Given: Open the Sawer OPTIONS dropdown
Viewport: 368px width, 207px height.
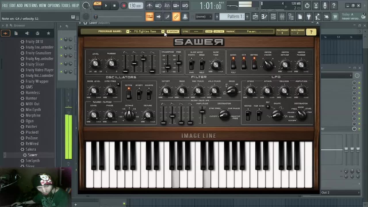Looking at the screenshot, I should [x=173, y=31].
